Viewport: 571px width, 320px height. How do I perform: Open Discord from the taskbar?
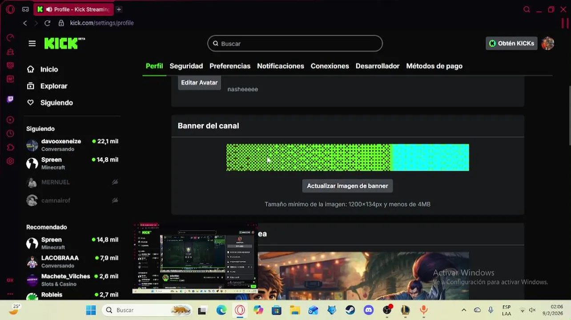[369, 310]
